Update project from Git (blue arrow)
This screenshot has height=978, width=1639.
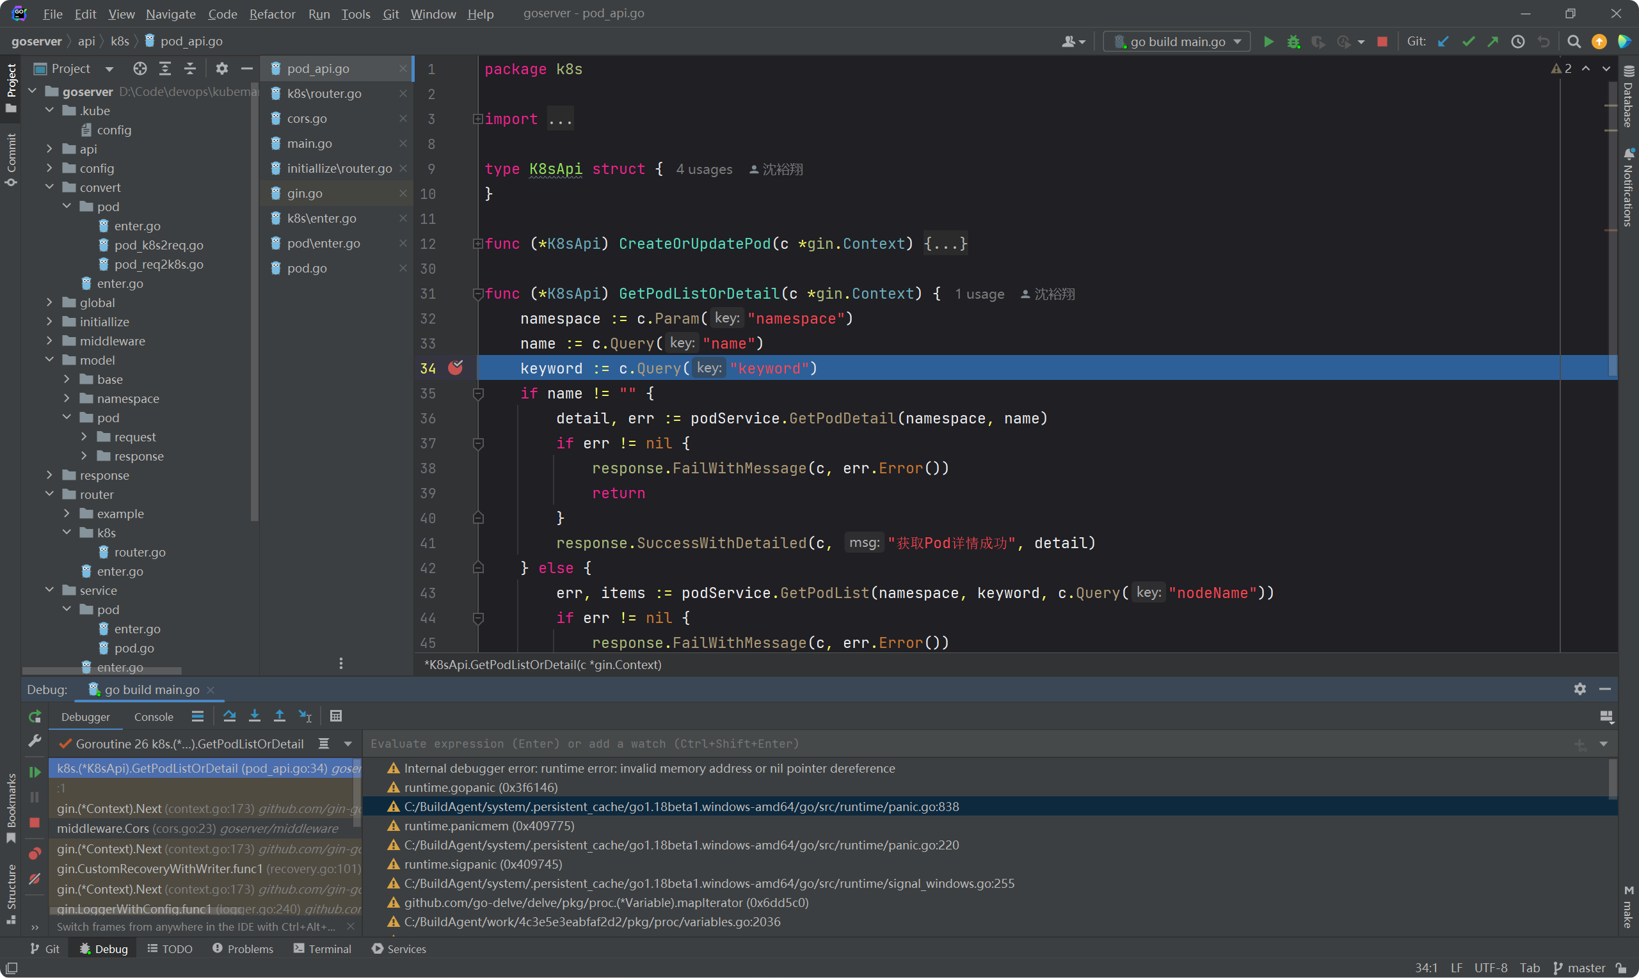tap(1443, 42)
